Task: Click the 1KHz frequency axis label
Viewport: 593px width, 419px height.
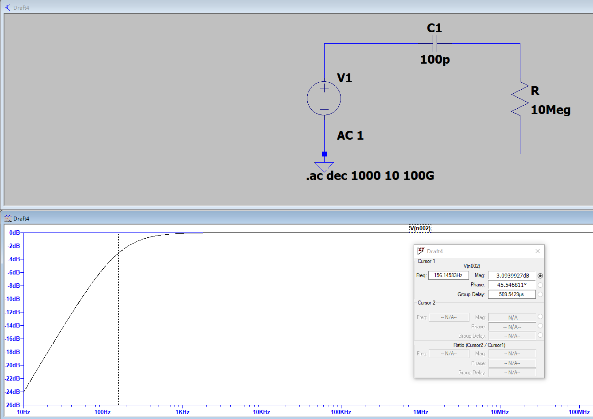Action: (182, 412)
